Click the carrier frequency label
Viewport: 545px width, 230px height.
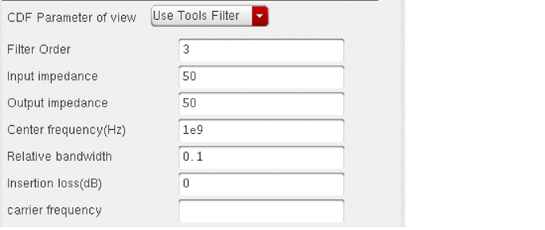click(x=55, y=210)
